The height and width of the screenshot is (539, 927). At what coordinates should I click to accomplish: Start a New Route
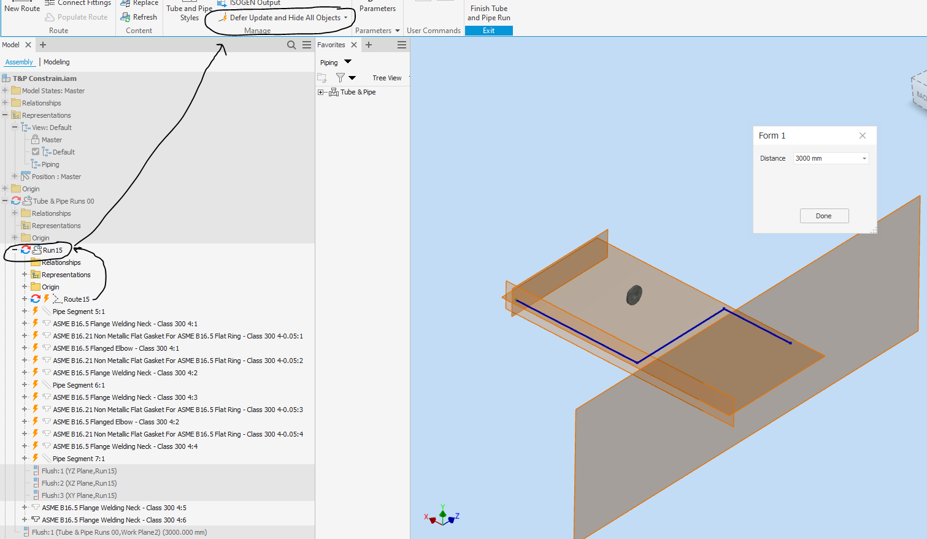coord(21,8)
